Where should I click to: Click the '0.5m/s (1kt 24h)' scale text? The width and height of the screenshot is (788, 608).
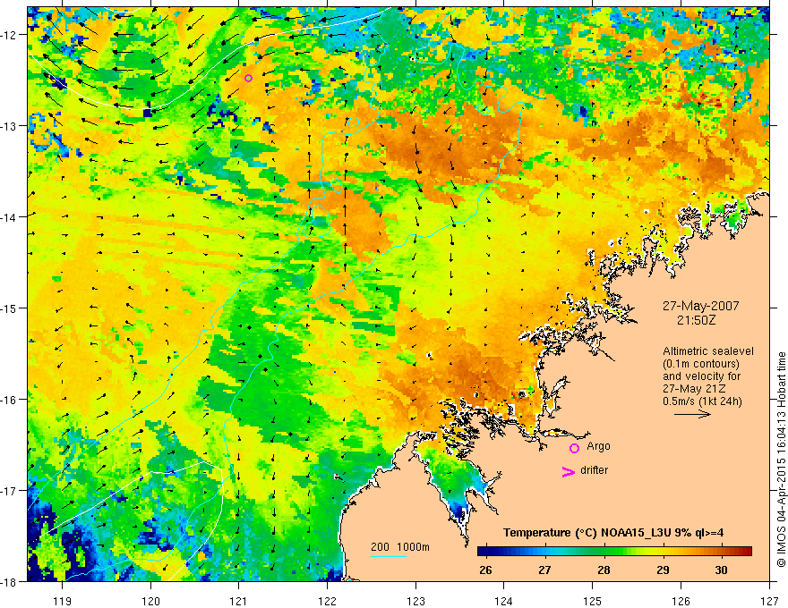pos(702,401)
